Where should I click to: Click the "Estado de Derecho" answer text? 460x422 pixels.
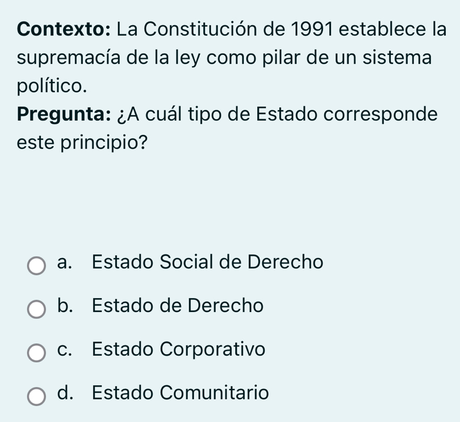178,306
